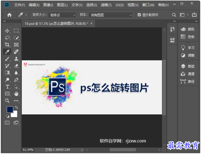Select the History Brush tool

7,66
